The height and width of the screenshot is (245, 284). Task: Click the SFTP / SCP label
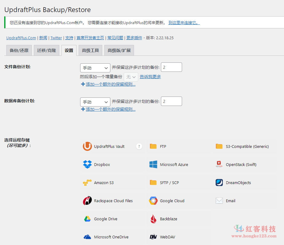(169, 183)
